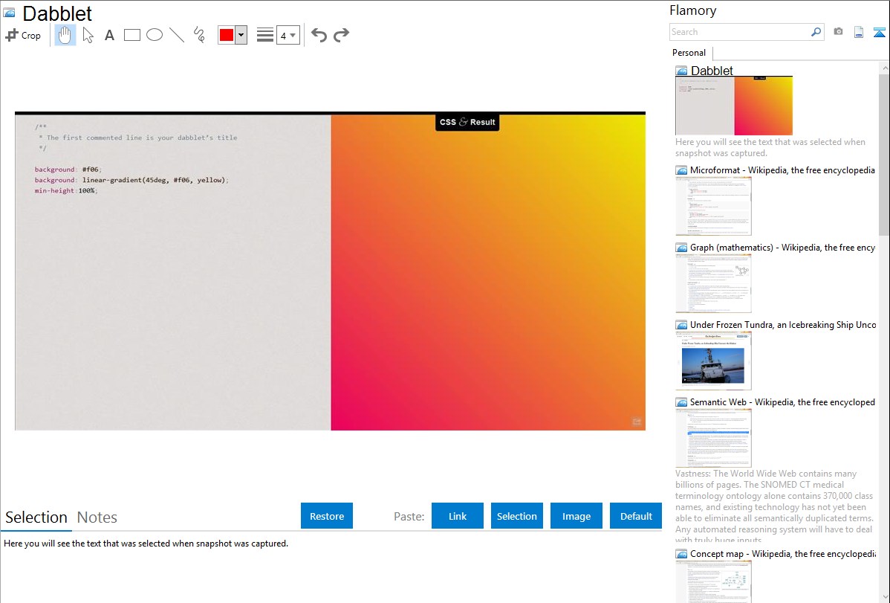Click the search magnifier icon

tap(816, 32)
